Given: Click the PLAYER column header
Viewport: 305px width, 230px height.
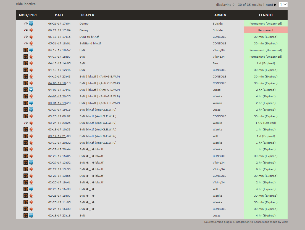Looking at the screenshot, I should [88, 15].
